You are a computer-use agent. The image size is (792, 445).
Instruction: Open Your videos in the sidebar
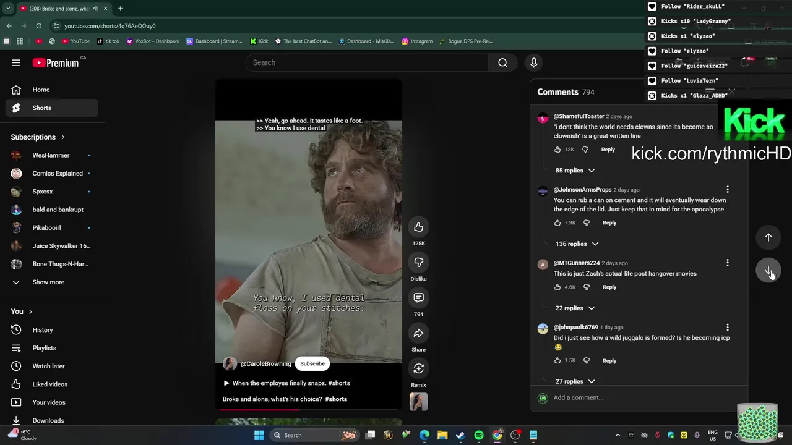click(52, 403)
